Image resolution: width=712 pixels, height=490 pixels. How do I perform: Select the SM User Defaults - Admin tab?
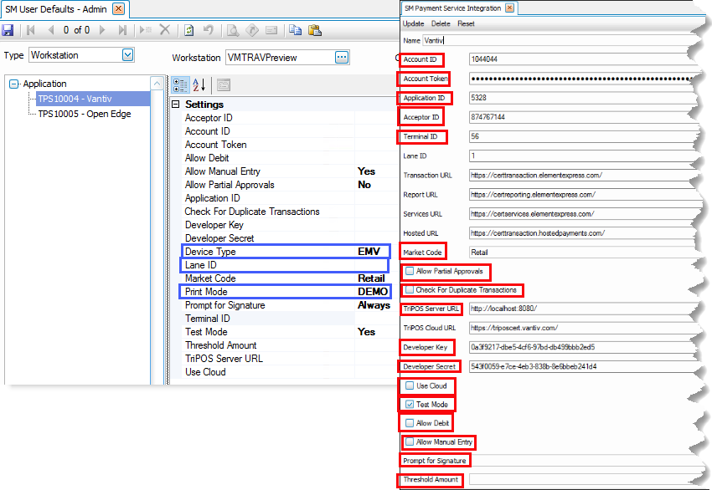coord(57,8)
